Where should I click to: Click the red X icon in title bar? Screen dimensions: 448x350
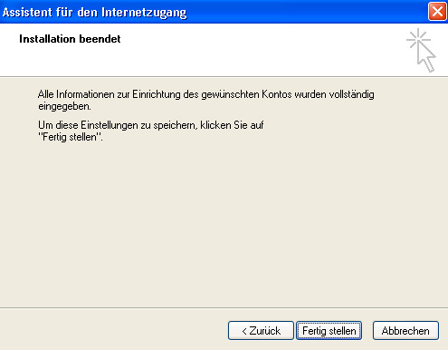click(437, 12)
